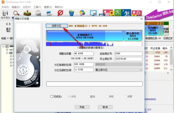Screen dimensions: 174x113
Task: Click the empty progress bar in dialog
Action: click(x=94, y=84)
